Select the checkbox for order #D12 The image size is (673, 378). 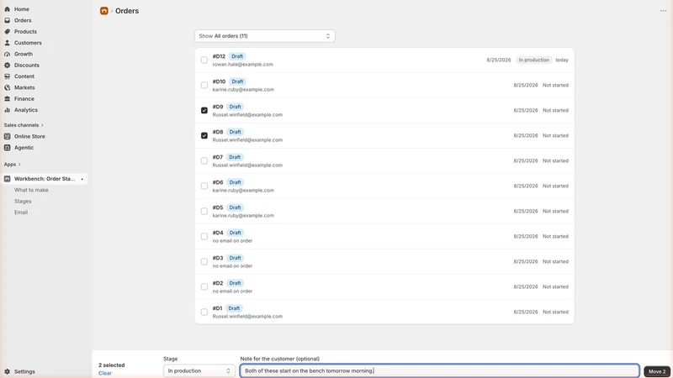[x=204, y=60]
